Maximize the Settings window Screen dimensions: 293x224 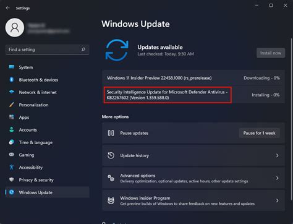tap(271, 6)
